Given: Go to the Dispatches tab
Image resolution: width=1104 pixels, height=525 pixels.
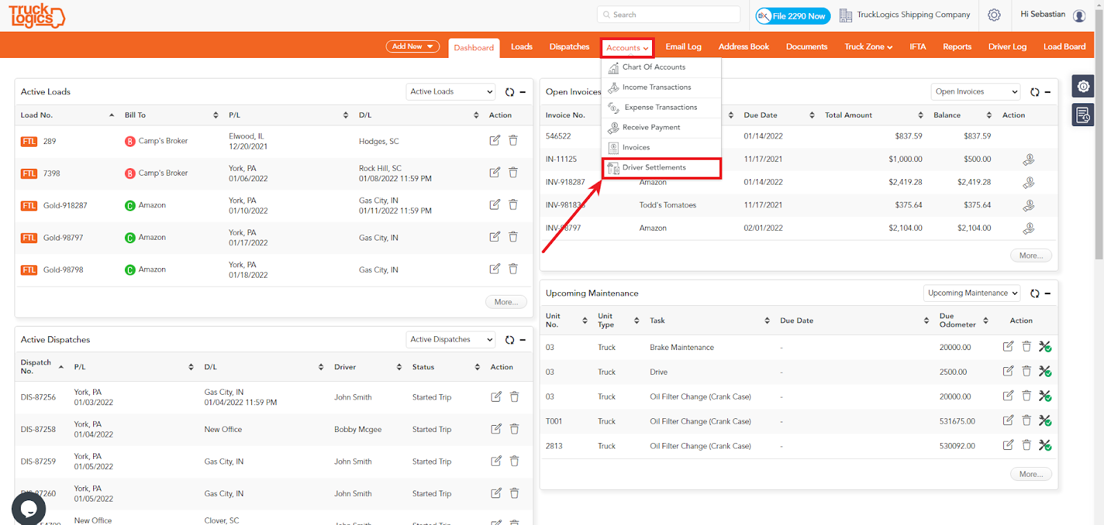Looking at the screenshot, I should pos(569,47).
